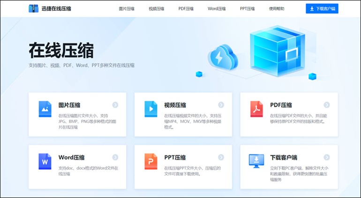Viewport: 361px width, 198px height.
Task: Click the description starting 支持doc、docx格式
Action: [89, 171]
